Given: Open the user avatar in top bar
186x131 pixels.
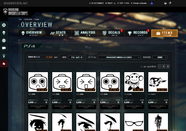Looking at the screenshot, I should click(x=151, y=3).
